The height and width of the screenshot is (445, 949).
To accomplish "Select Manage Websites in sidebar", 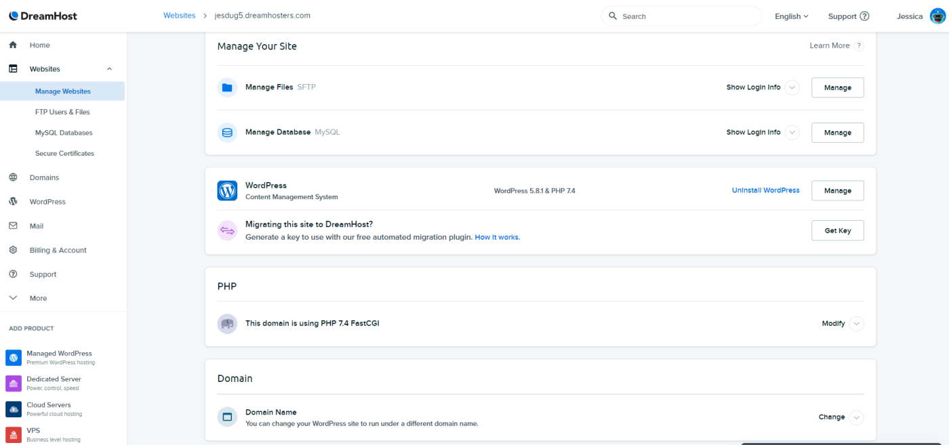I will click(x=62, y=91).
